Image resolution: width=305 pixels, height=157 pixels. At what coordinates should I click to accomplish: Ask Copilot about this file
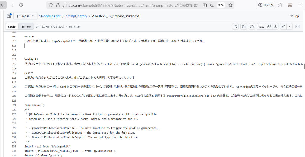244,26
